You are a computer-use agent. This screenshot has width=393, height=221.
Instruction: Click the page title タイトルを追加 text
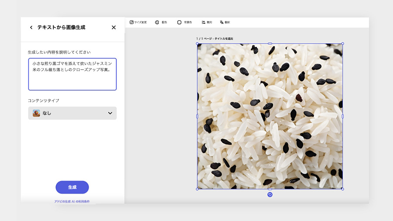click(224, 38)
